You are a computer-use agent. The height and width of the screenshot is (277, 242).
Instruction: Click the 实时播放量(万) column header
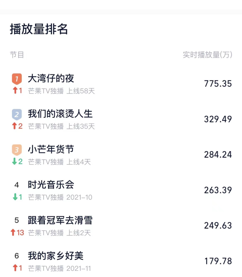tap(207, 55)
